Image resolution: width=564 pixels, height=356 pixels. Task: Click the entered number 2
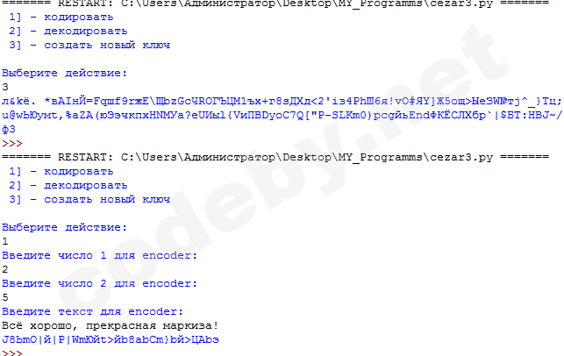(x=5, y=269)
